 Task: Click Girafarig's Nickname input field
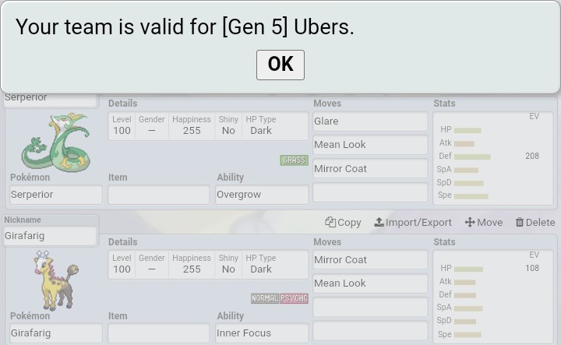51,236
